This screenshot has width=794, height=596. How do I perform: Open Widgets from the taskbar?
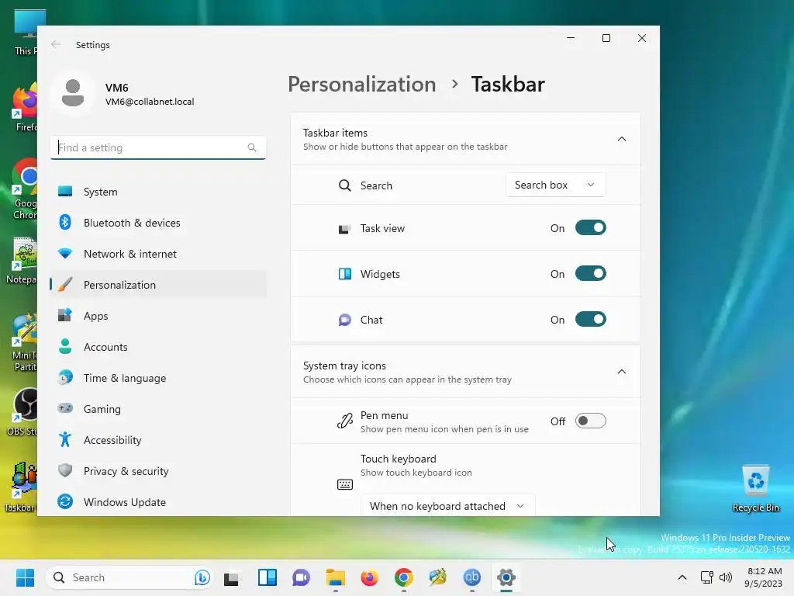tap(268, 577)
